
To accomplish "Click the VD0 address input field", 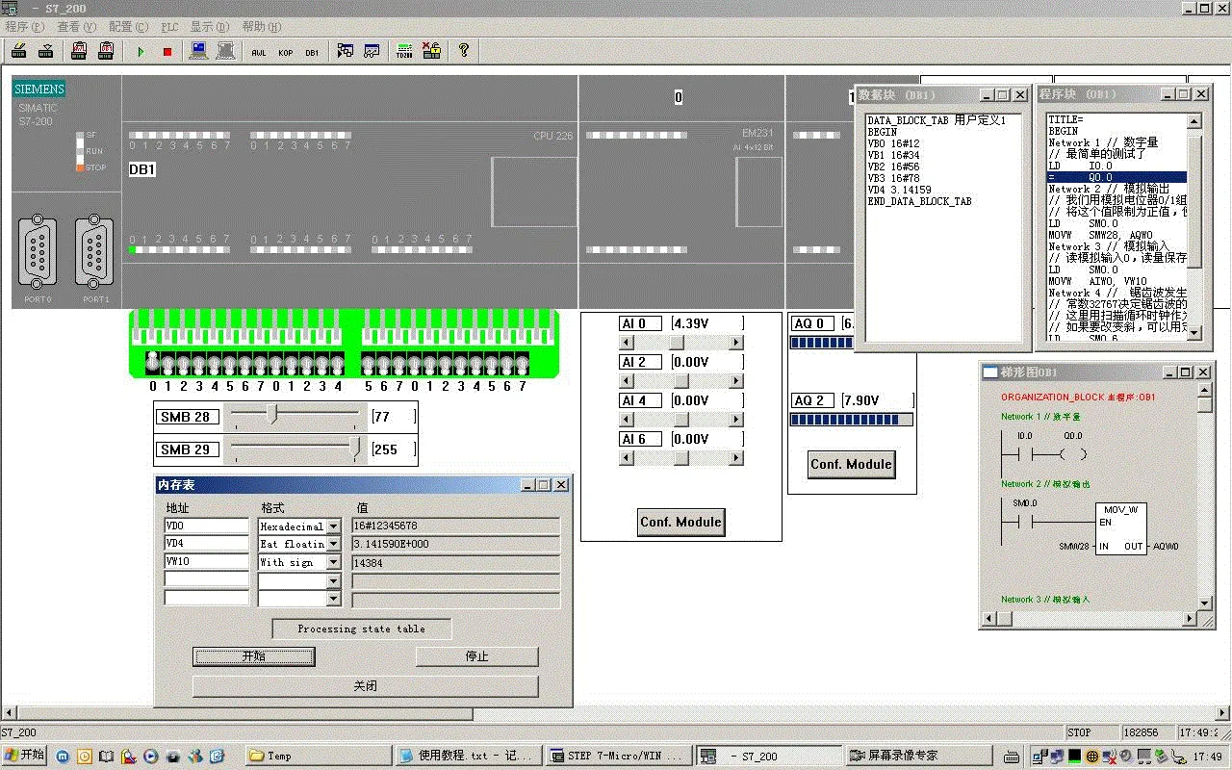I will pyautogui.click(x=206, y=526).
